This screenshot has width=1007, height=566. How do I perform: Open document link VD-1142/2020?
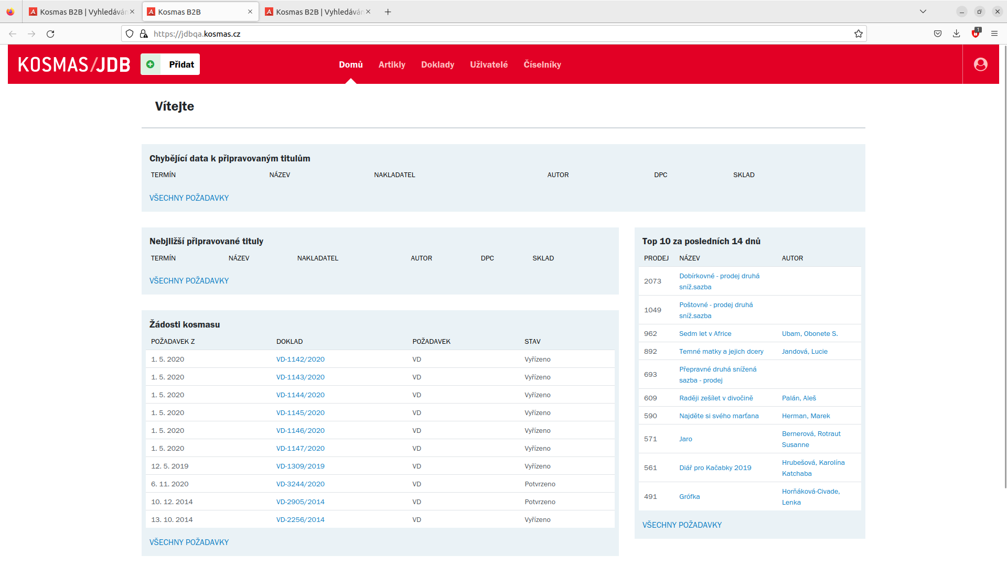(x=300, y=360)
